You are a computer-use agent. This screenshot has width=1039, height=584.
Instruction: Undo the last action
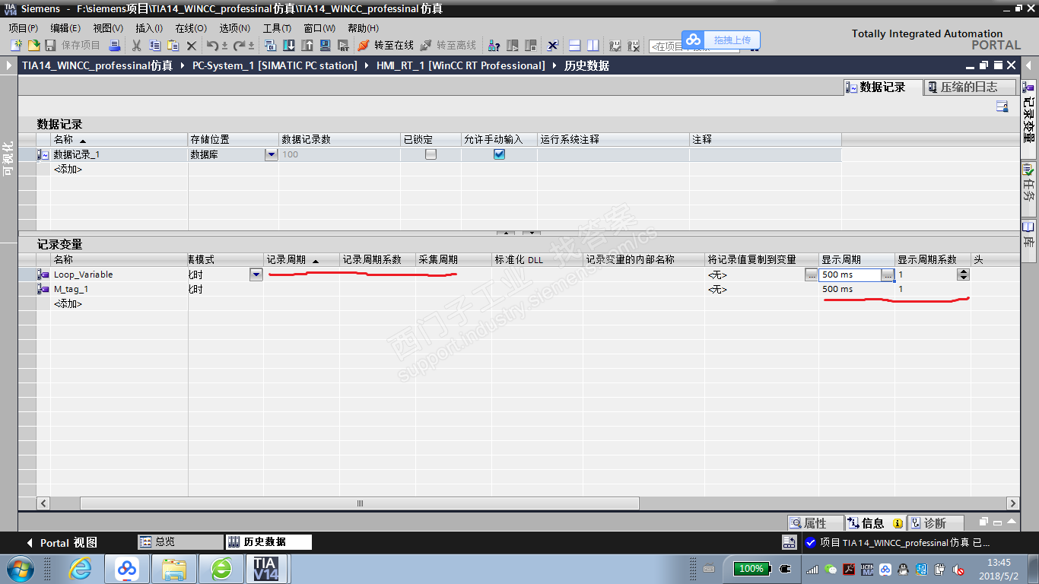point(214,46)
